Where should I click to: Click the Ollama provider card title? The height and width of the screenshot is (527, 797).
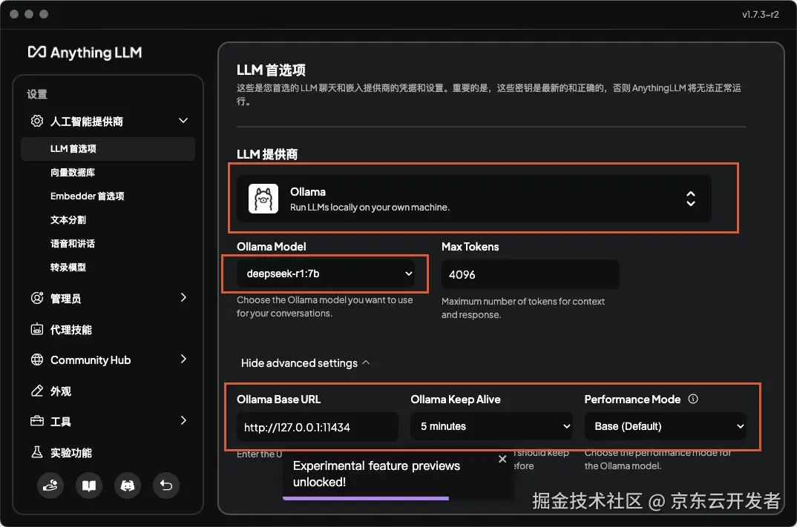click(307, 192)
